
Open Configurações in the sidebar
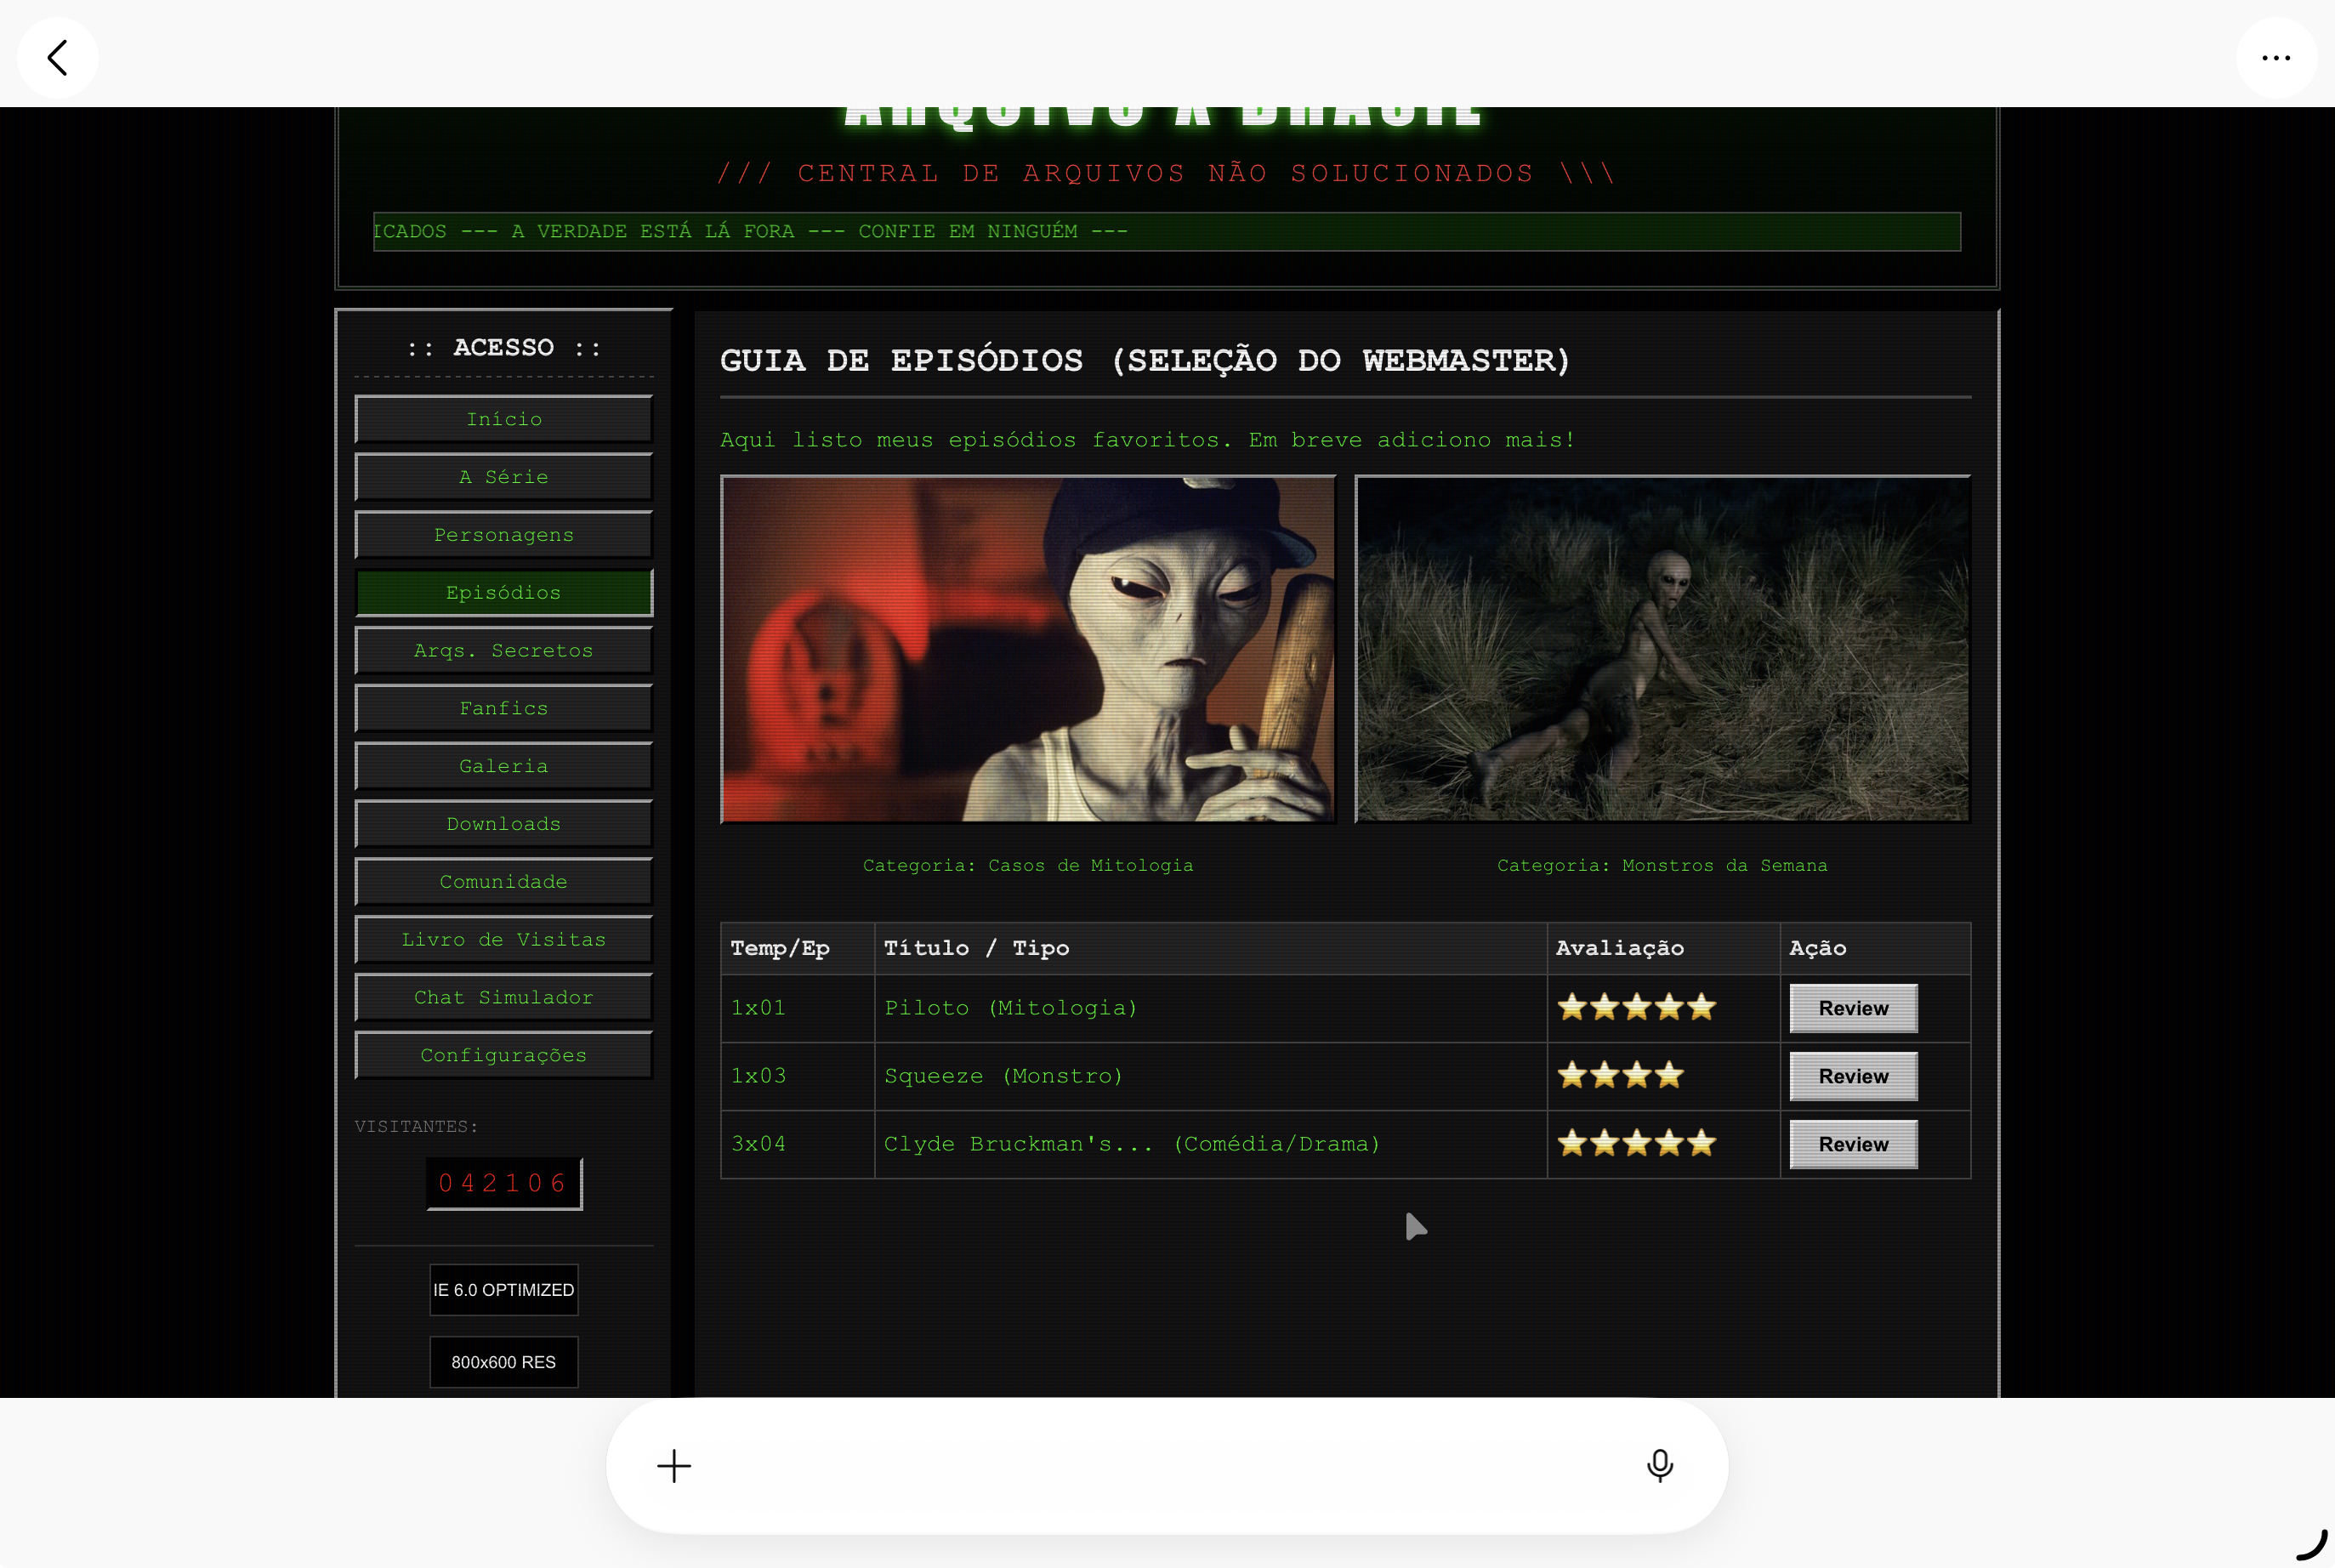504,1055
